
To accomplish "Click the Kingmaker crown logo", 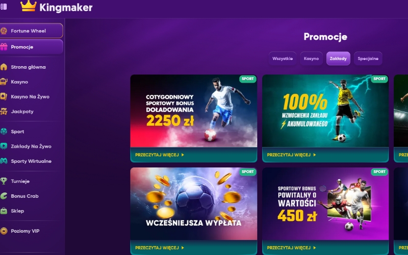I will (x=29, y=6).
